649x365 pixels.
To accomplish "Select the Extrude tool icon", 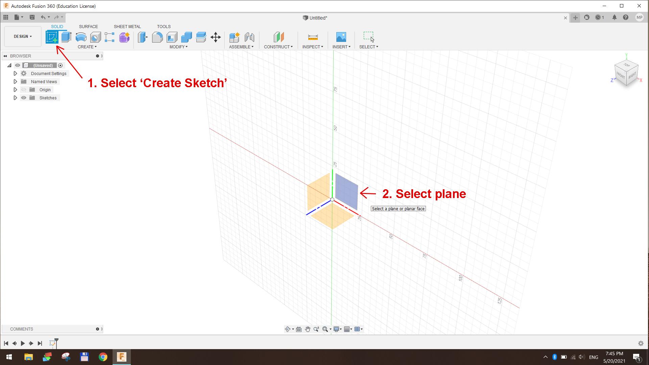I will [66, 37].
